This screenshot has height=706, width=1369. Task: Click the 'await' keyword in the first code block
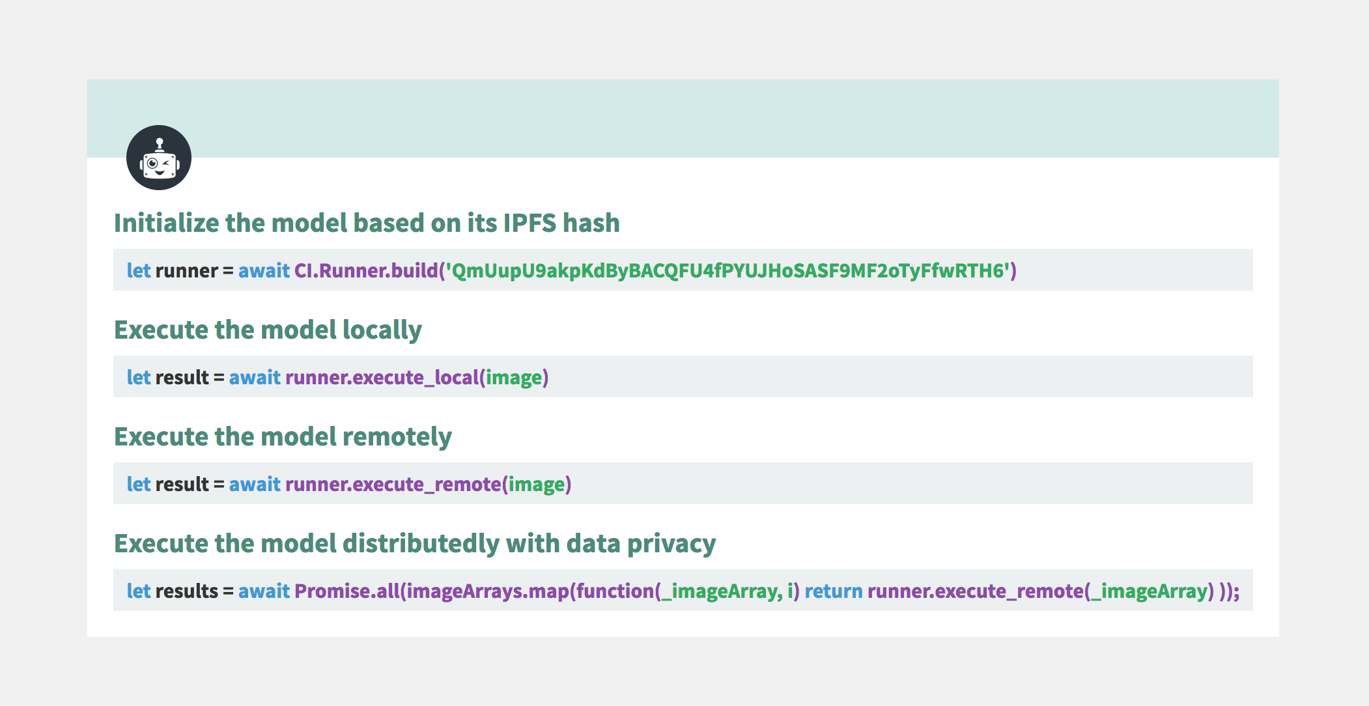point(264,270)
